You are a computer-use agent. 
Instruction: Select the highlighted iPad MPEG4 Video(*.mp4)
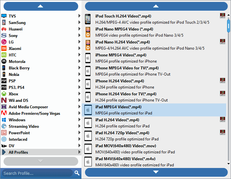coord(154,110)
